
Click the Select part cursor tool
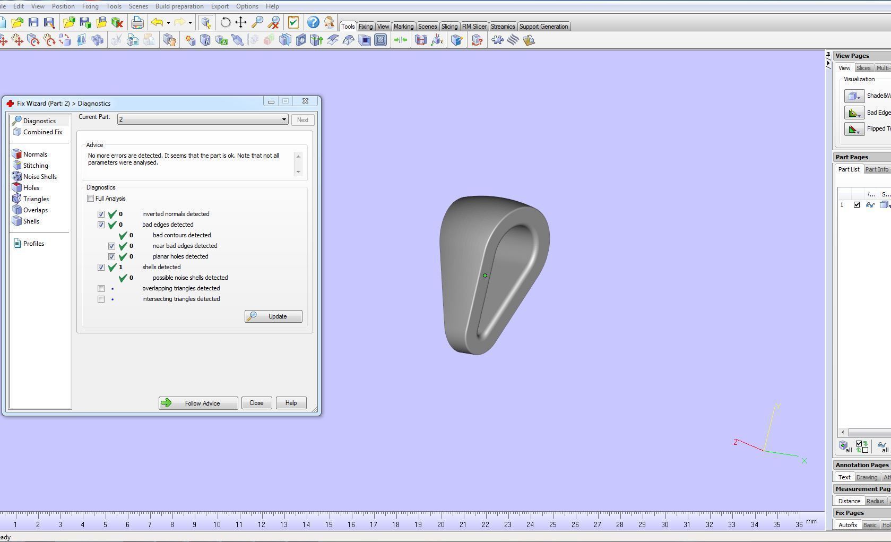[x=206, y=22]
